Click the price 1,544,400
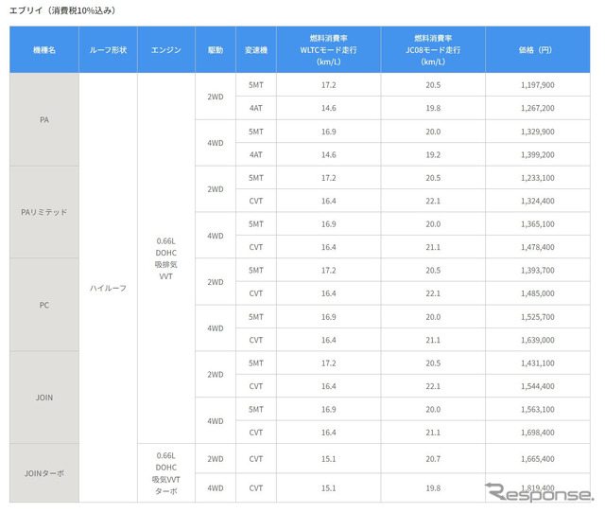The image size is (605, 513). click(x=538, y=386)
